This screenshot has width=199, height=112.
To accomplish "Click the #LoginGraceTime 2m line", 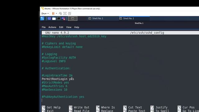I will tap(57, 75).
